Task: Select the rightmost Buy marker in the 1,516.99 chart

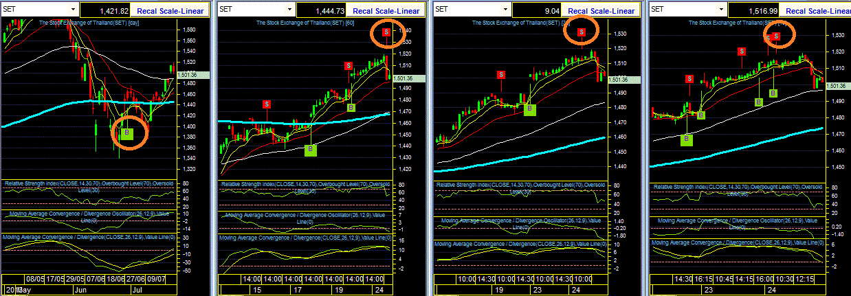Action: tap(773, 92)
